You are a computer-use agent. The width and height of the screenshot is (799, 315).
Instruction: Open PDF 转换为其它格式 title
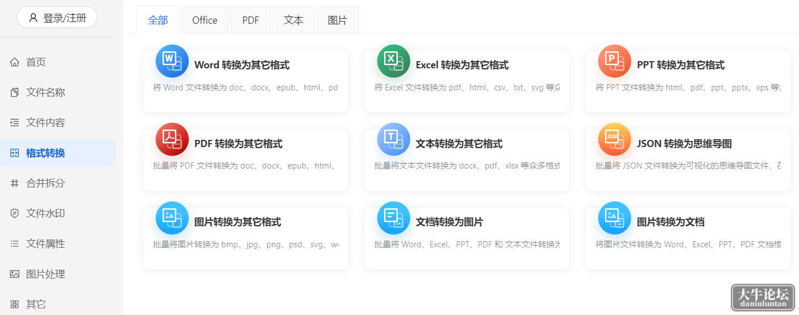[x=239, y=144]
